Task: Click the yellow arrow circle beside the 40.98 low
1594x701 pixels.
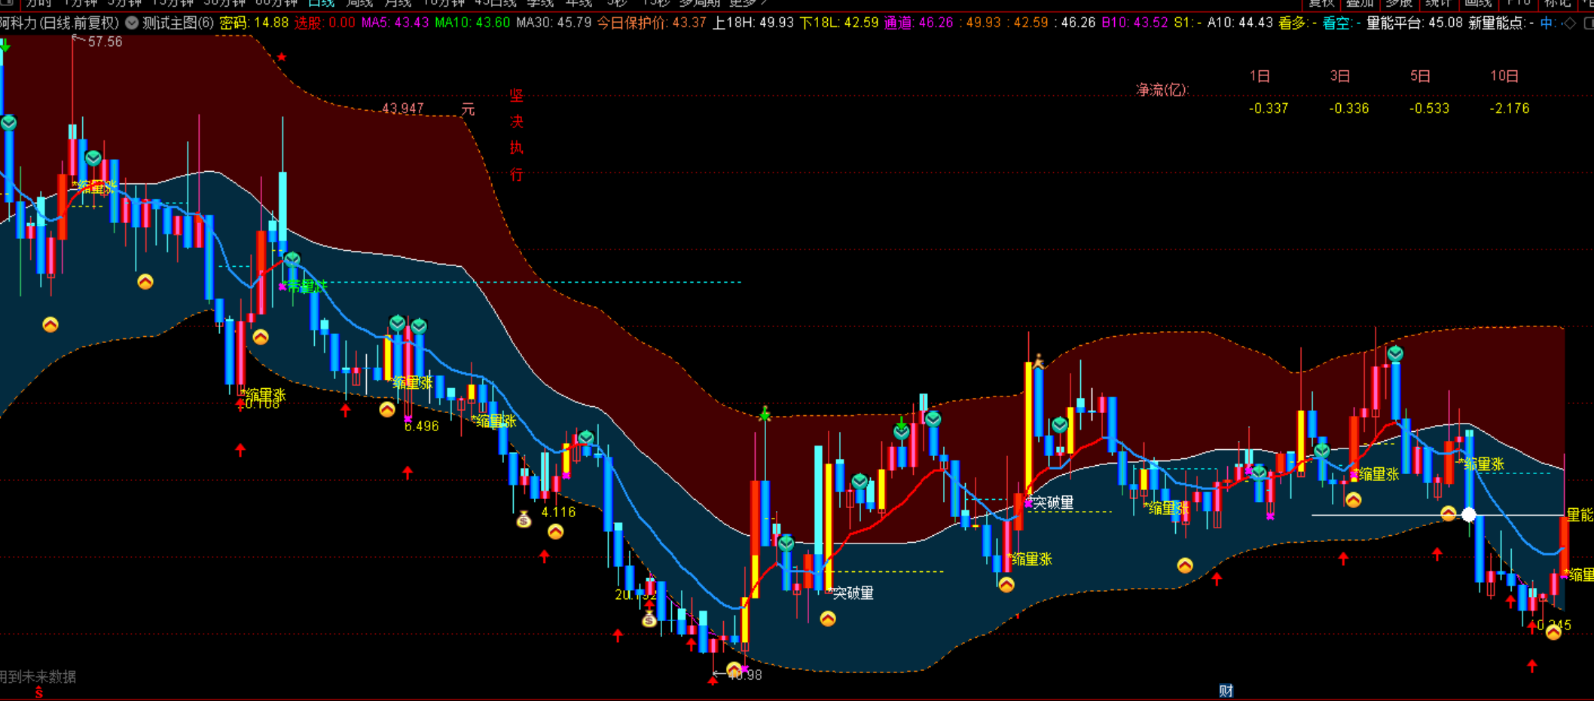Action: click(x=734, y=669)
